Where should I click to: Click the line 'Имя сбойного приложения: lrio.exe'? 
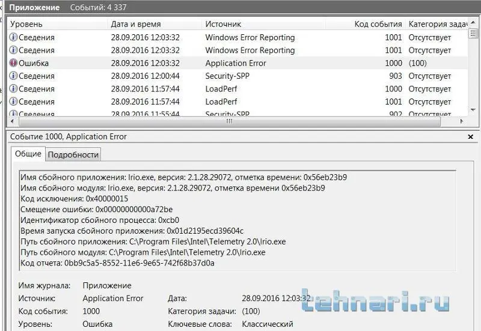click(x=184, y=177)
